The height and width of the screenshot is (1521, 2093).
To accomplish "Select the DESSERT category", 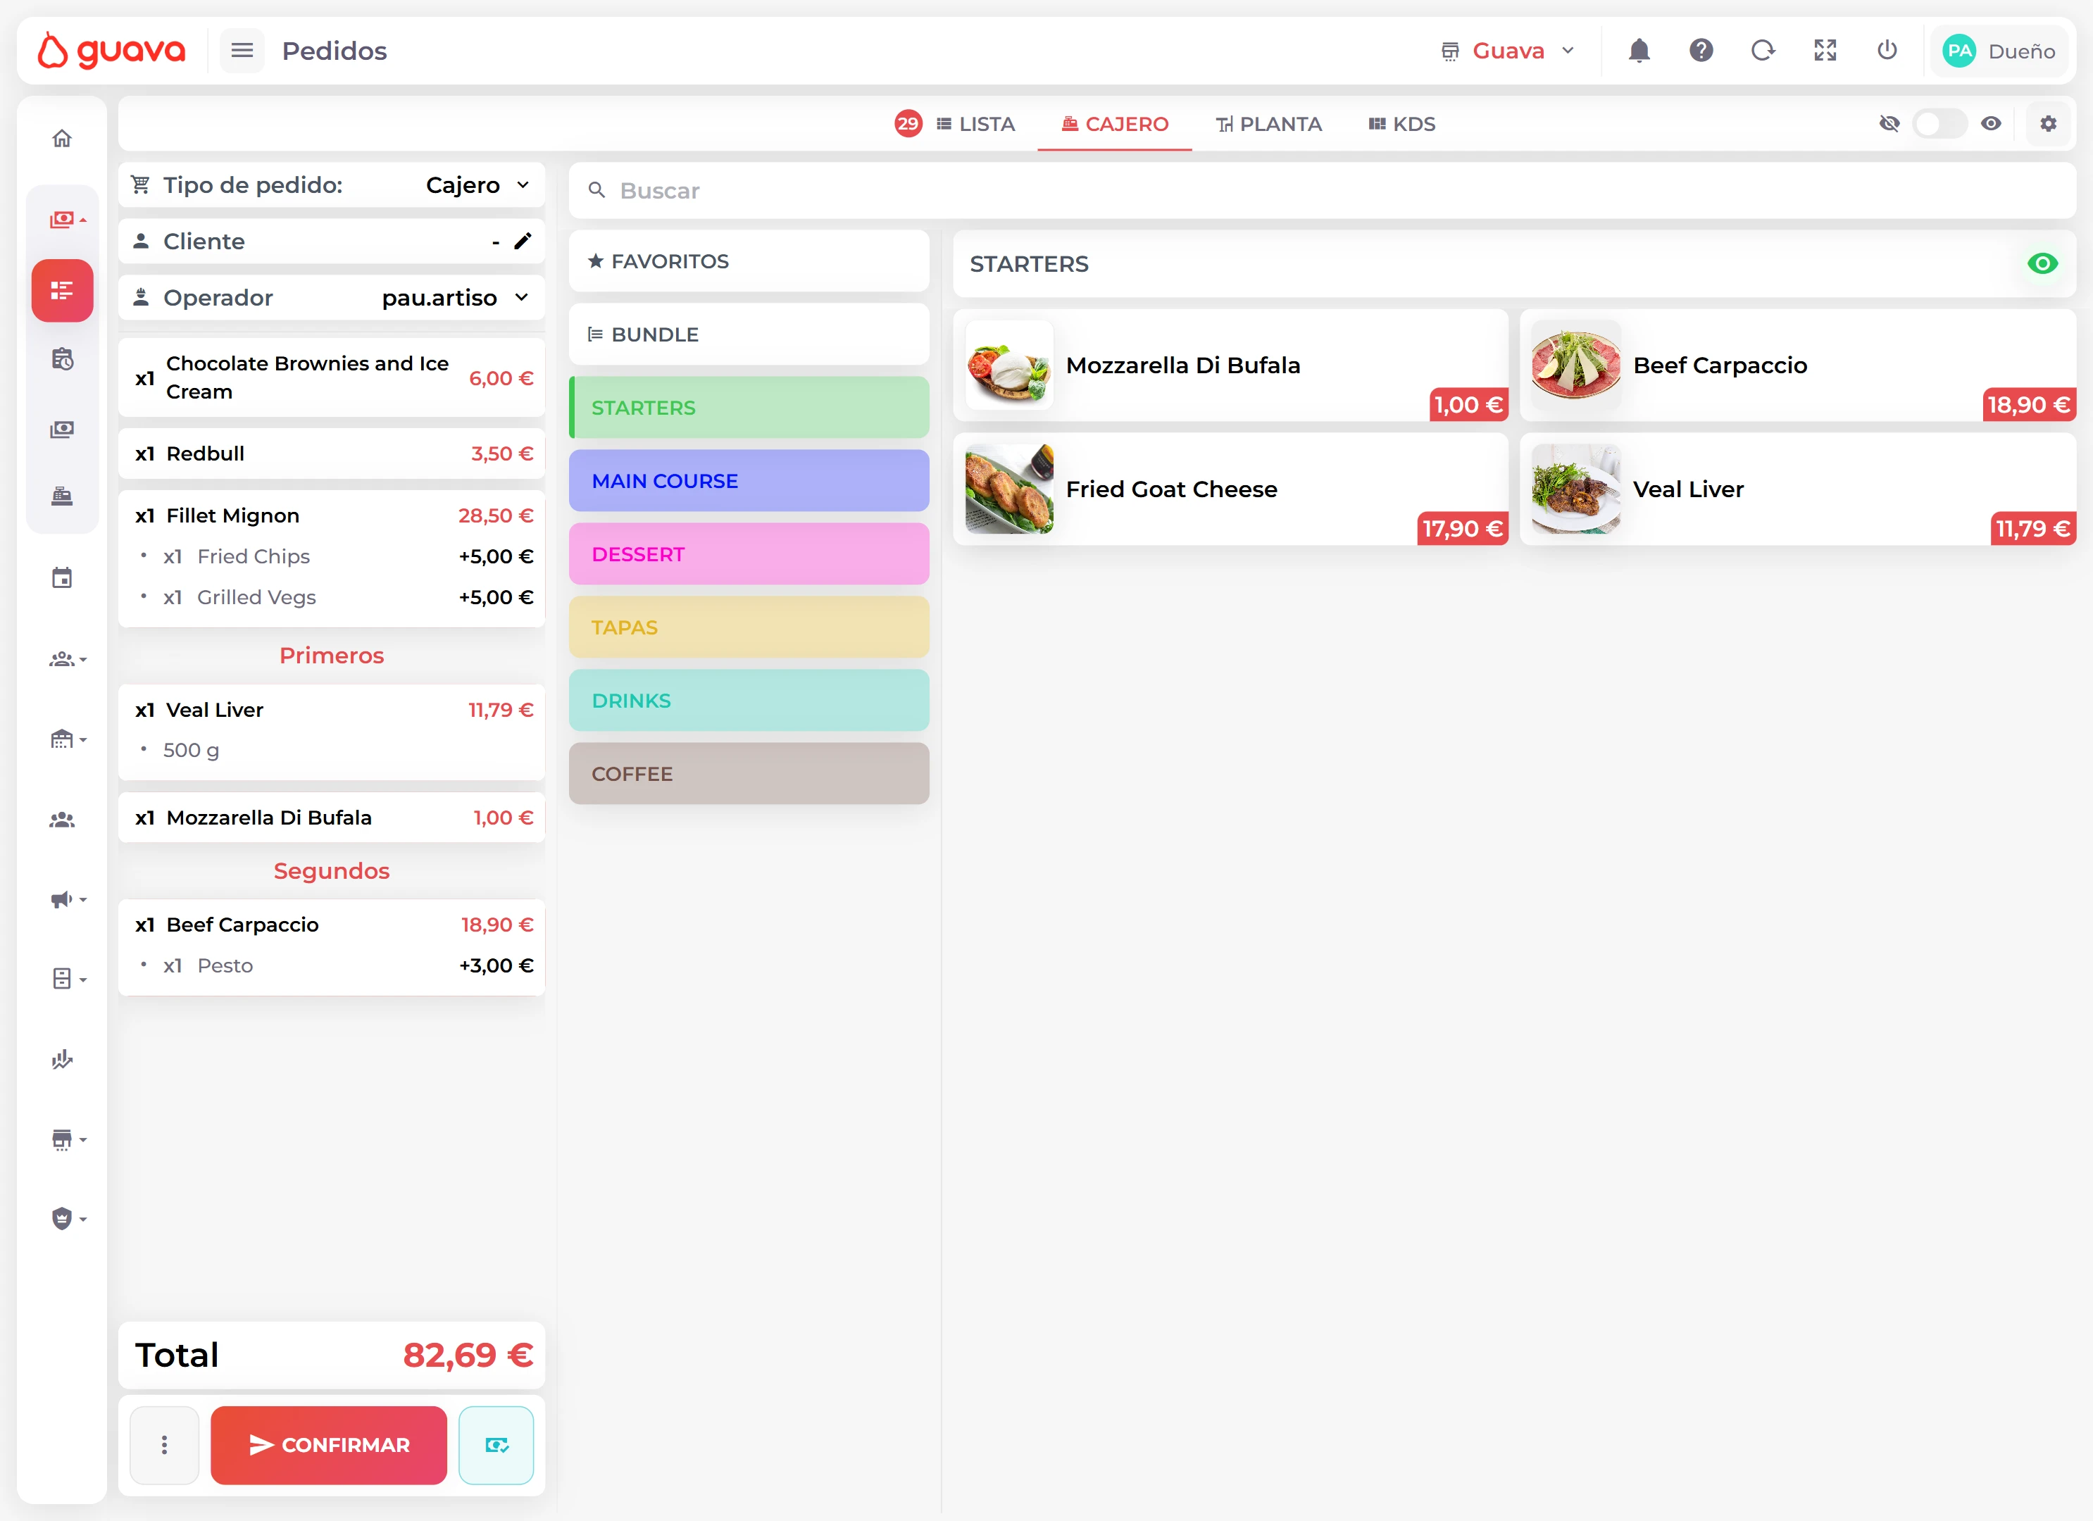I will click(x=749, y=553).
